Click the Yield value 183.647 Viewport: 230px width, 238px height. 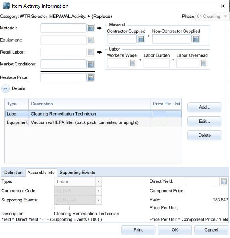click(x=221, y=200)
